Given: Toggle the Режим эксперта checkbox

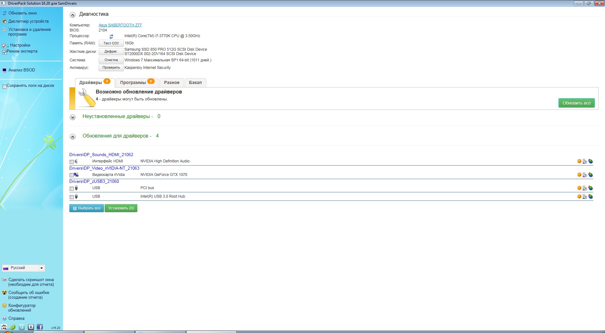Looking at the screenshot, I should pos(4,52).
